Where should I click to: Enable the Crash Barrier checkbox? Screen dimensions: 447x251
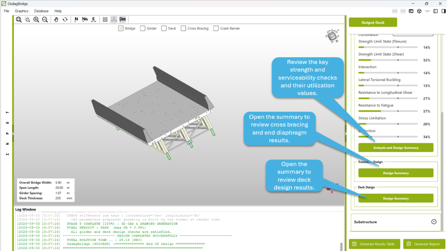tap(216, 28)
